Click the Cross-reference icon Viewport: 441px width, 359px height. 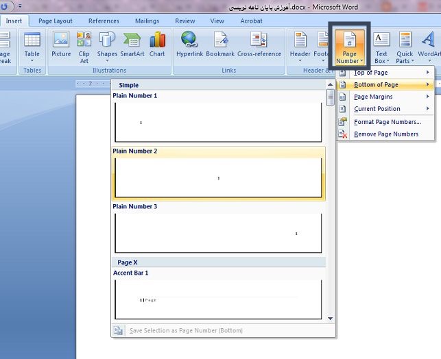tap(259, 41)
